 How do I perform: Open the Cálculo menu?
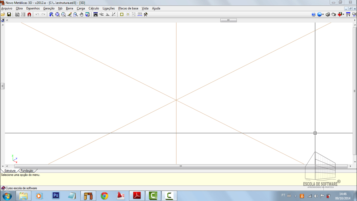pos(94,8)
